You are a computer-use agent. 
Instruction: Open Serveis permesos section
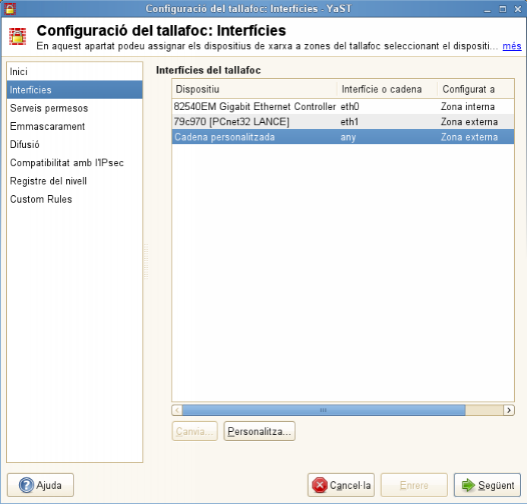click(49, 108)
